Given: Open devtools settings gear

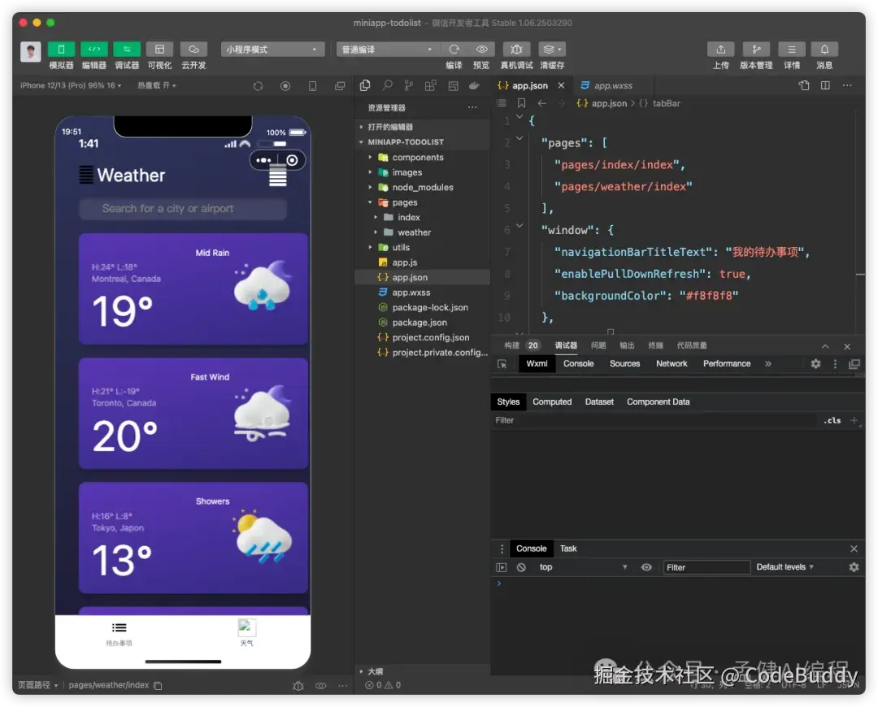Looking at the screenshot, I should click(816, 364).
